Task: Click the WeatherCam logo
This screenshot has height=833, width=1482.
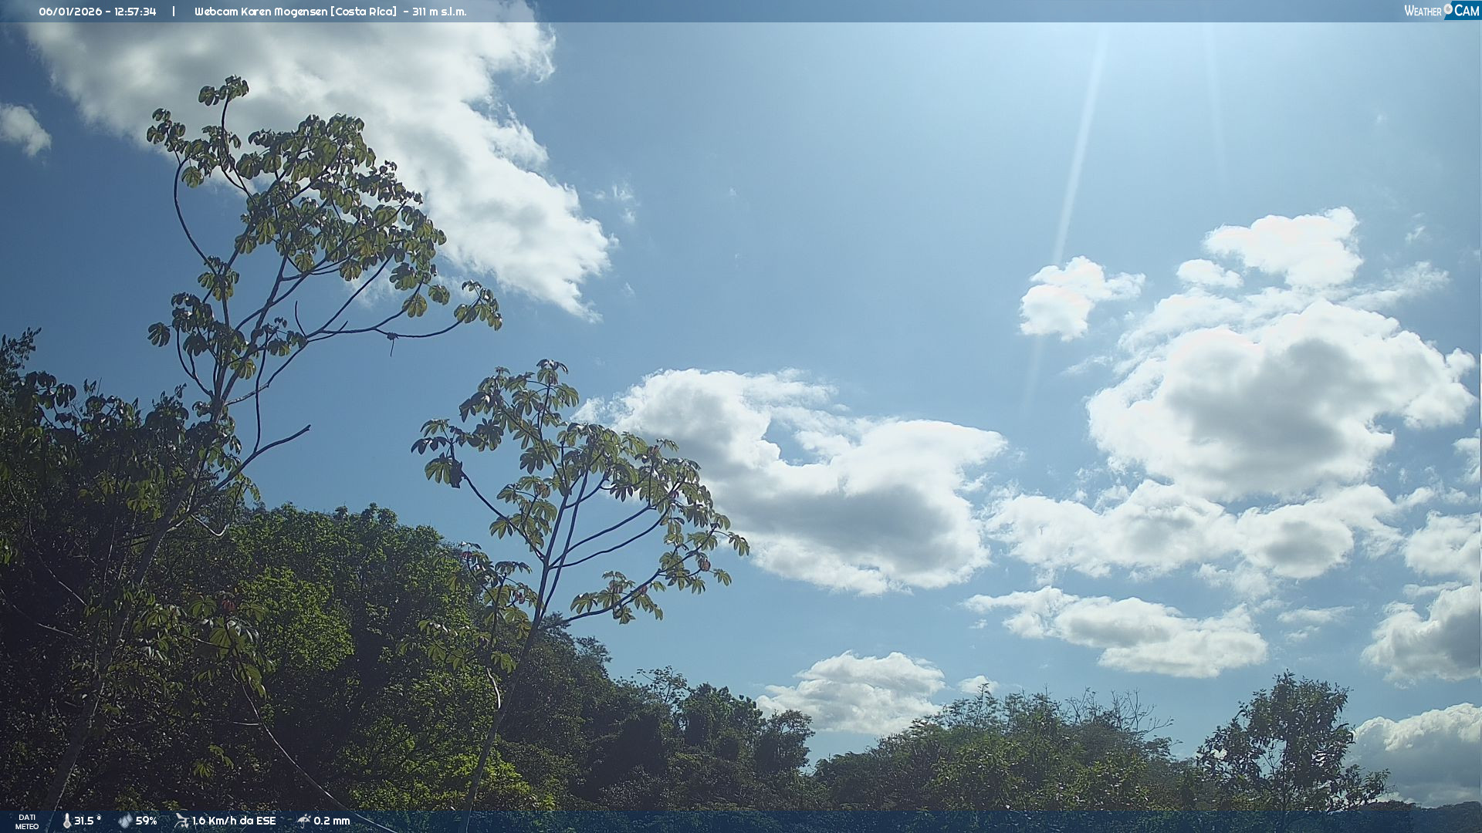Action: [1441, 11]
